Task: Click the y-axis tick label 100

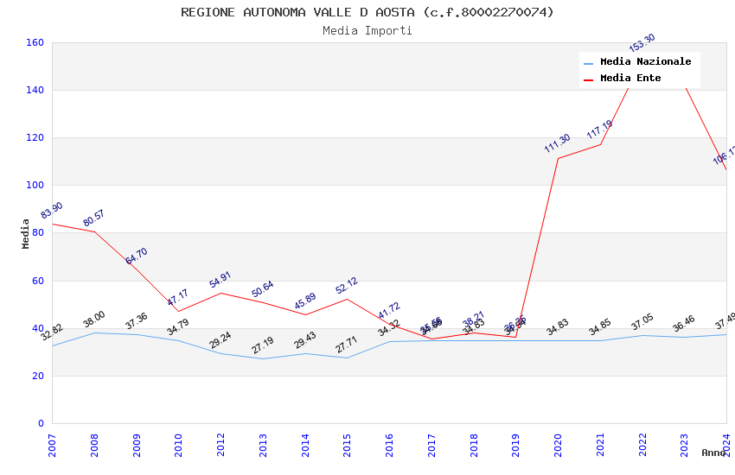Action: (x=35, y=185)
